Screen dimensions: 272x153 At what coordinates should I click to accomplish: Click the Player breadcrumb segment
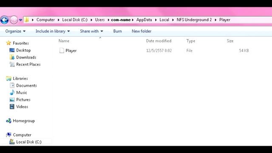click(225, 20)
